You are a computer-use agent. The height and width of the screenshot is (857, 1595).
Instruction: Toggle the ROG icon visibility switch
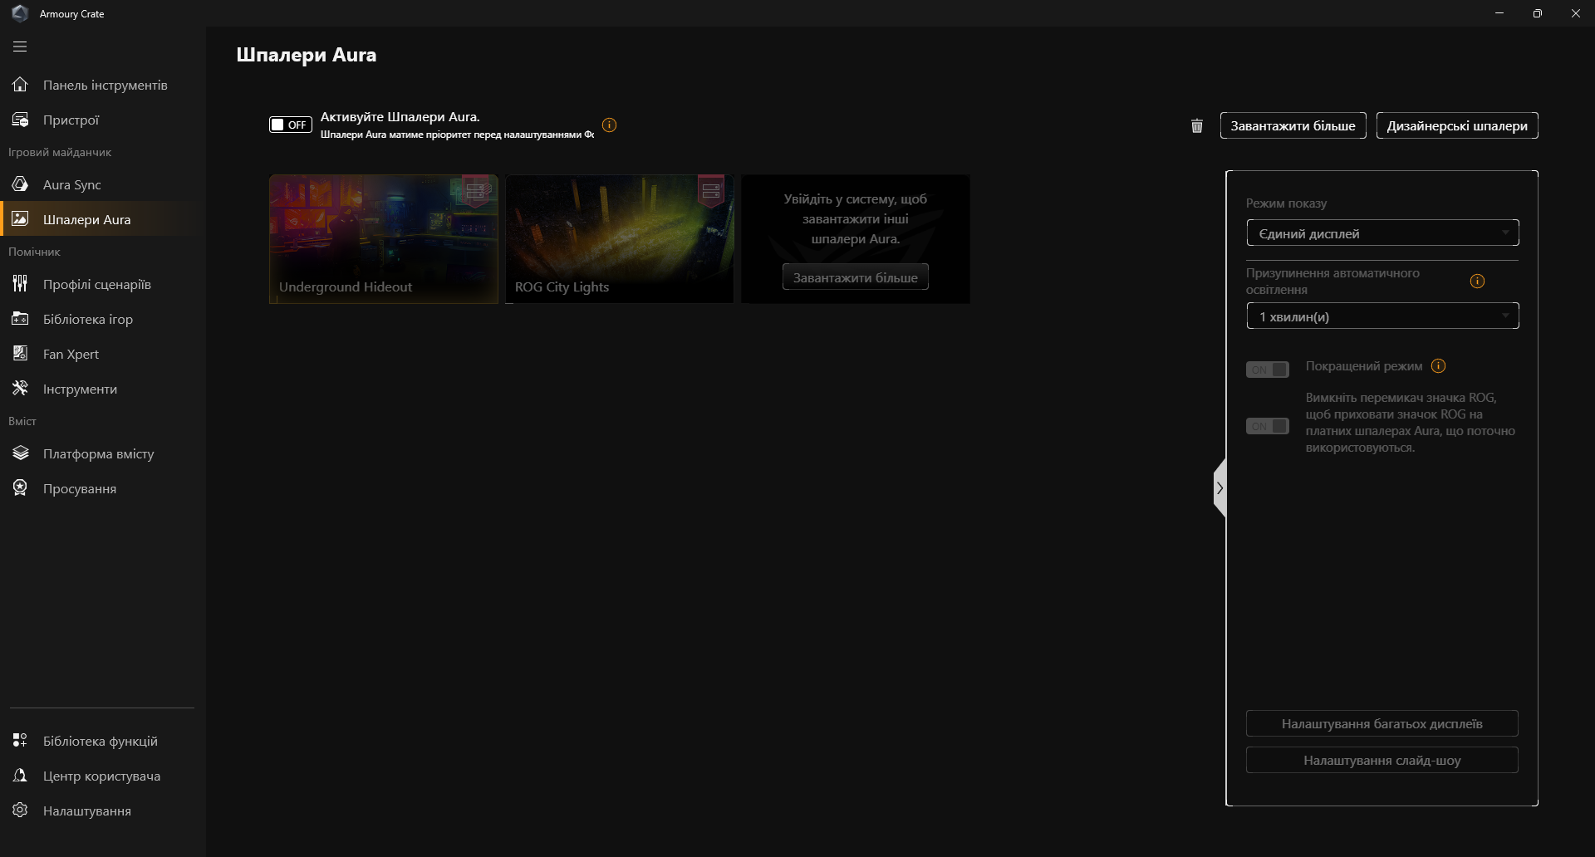1268,426
